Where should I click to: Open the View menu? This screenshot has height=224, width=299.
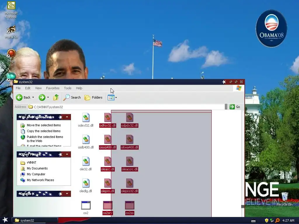pyautogui.click(x=38, y=88)
